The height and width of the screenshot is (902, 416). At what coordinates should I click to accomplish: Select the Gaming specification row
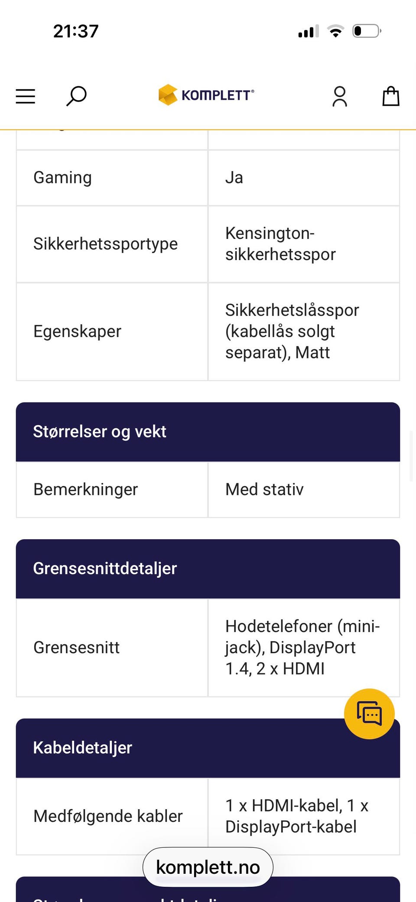tap(111, 178)
